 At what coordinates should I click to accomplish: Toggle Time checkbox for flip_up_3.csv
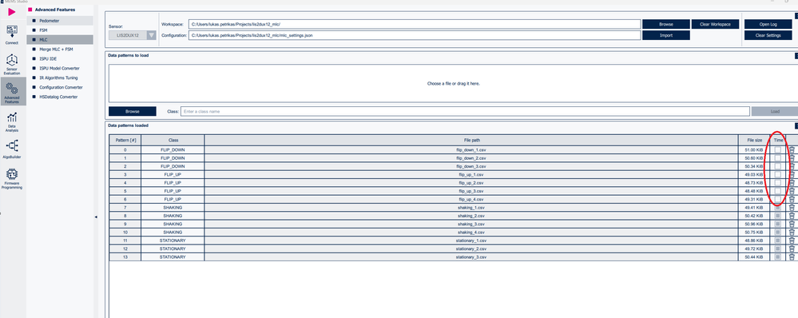(778, 191)
